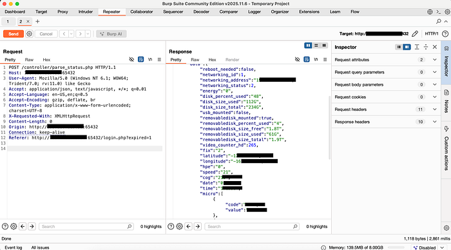
Task: Click the Response vertical scrollbar
Action: [x=329, y=128]
